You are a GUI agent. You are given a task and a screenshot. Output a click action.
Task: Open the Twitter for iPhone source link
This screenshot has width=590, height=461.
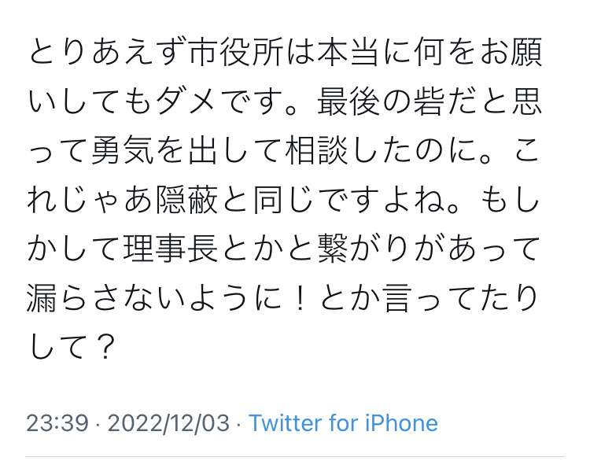click(x=344, y=422)
